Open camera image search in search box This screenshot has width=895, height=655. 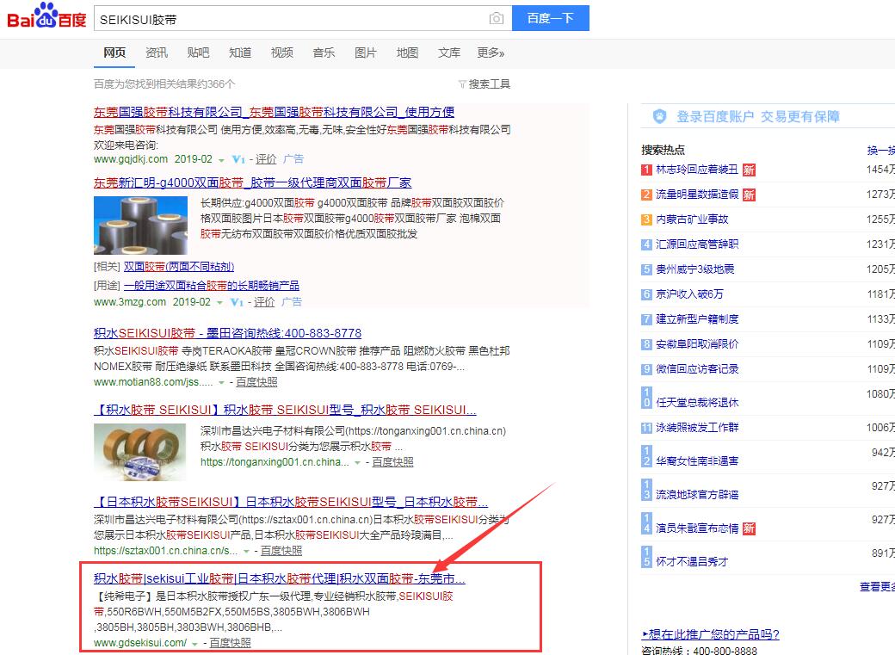coord(496,18)
